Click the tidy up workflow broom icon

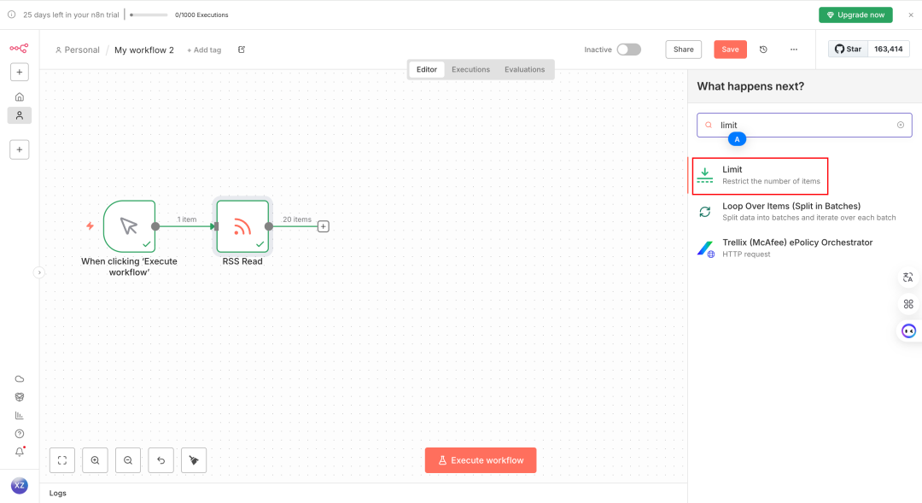pos(194,460)
